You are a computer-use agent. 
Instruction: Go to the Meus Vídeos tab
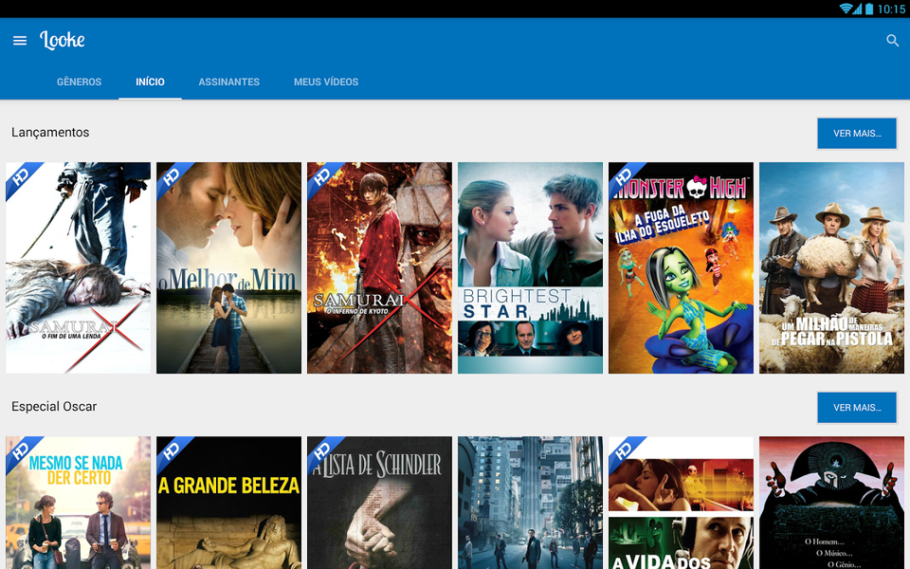coord(325,82)
